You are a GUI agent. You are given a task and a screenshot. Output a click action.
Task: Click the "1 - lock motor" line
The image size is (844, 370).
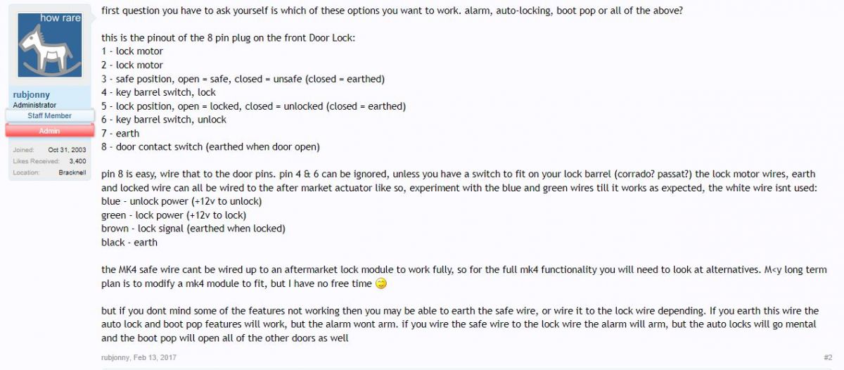click(132, 51)
